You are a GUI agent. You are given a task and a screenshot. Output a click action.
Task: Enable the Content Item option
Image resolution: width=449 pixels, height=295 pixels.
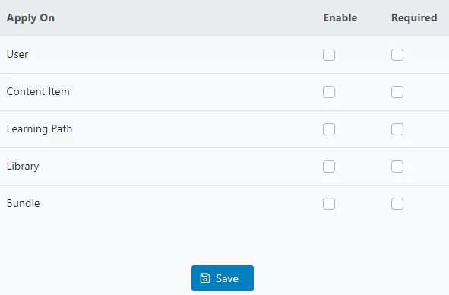tap(329, 92)
